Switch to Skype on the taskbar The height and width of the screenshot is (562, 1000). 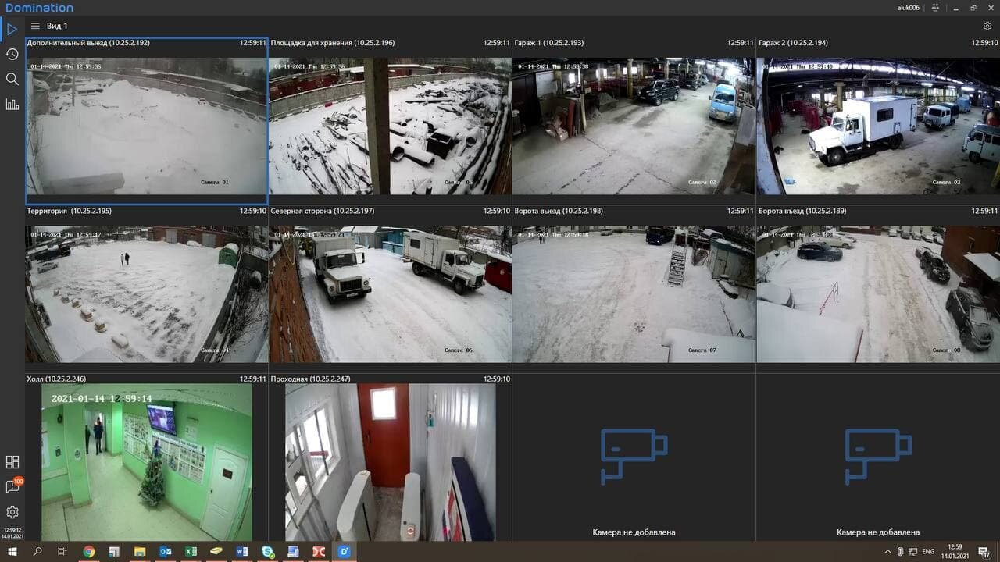point(268,552)
